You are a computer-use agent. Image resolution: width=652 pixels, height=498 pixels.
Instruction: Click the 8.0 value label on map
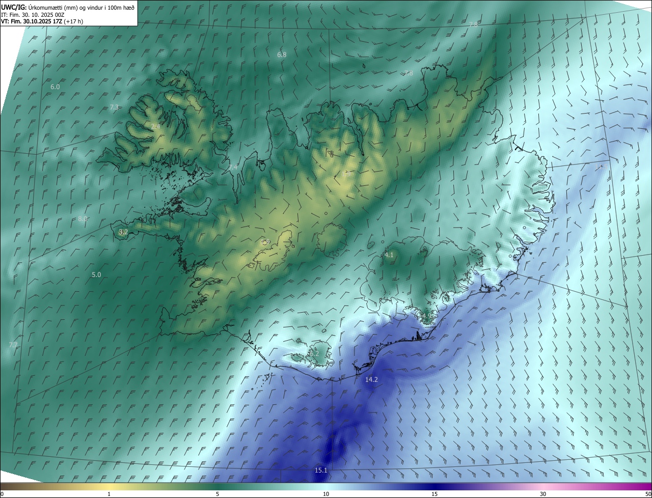[83, 219]
